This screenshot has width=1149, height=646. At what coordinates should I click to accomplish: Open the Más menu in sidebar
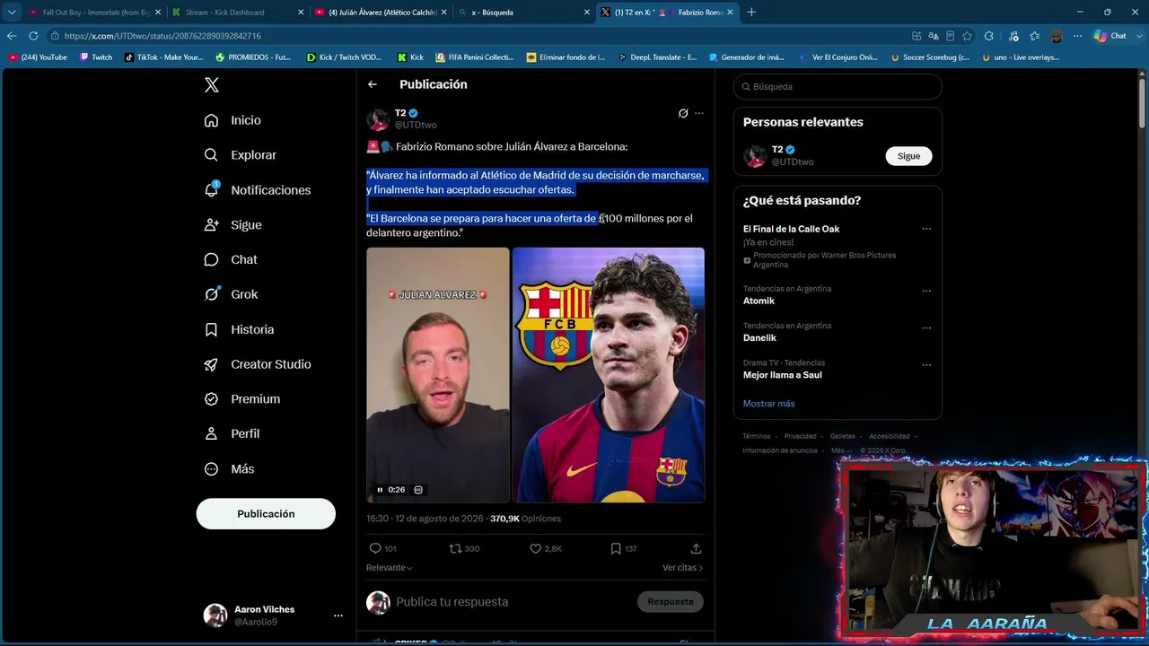(x=229, y=469)
